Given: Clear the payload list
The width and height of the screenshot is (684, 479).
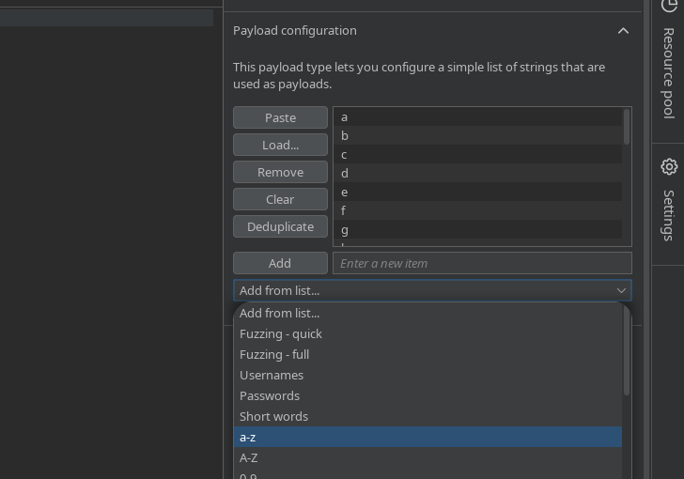Looking at the screenshot, I should [x=280, y=199].
